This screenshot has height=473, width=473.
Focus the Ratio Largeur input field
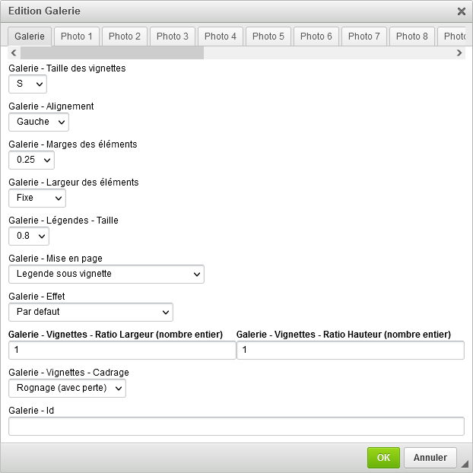coord(122,350)
